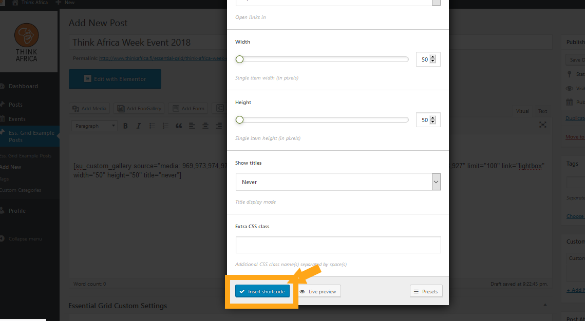This screenshot has width=585, height=321.
Task: Expand the Open links in dropdown arrow
Action: (436, 2)
